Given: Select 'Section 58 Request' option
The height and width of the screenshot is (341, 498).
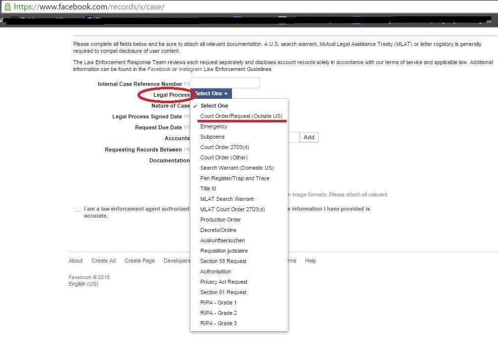Looking at the screenshot, I should [x=239, y=261].
